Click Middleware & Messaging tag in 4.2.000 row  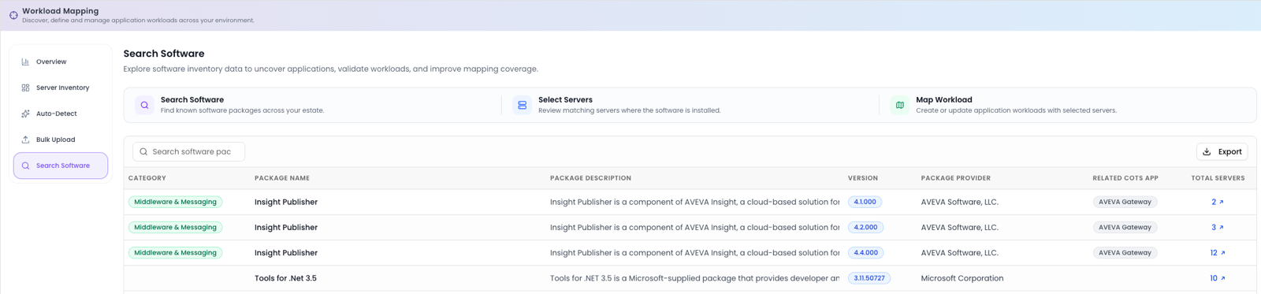pos(175,227)
